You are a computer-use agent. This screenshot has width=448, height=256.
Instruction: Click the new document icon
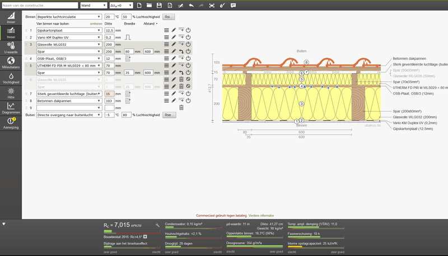point(139,5)
